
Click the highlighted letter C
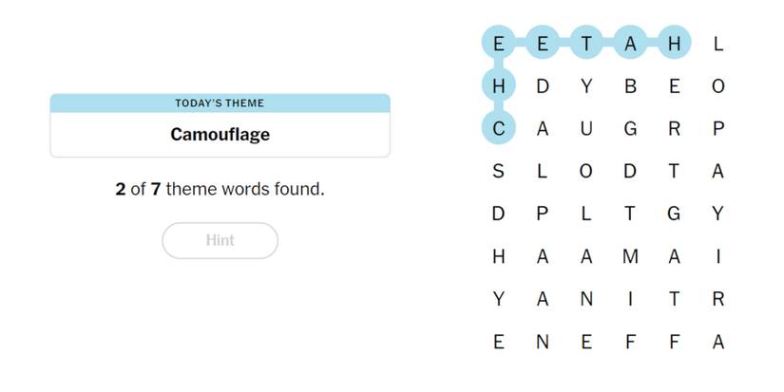(498, 129)
